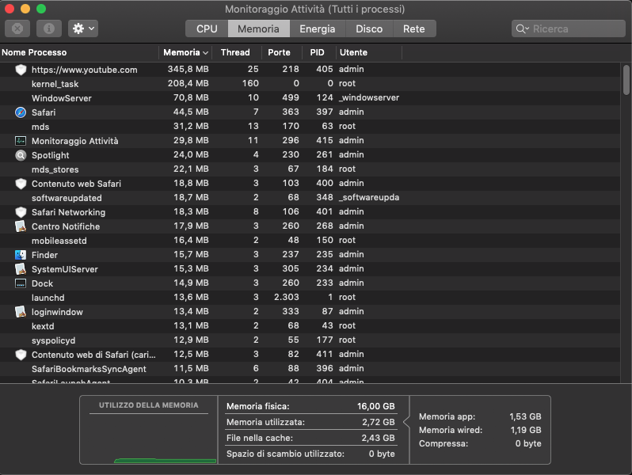Sort by Thread column header
632x475 pixels.
click(235, 52)
